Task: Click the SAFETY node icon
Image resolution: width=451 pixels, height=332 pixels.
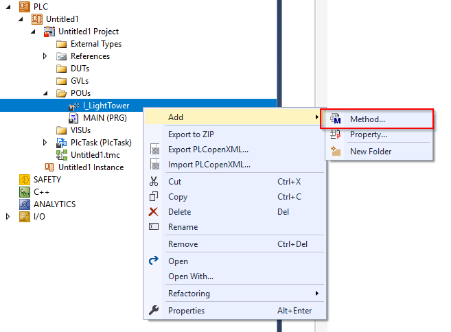Action: (25, 180)
